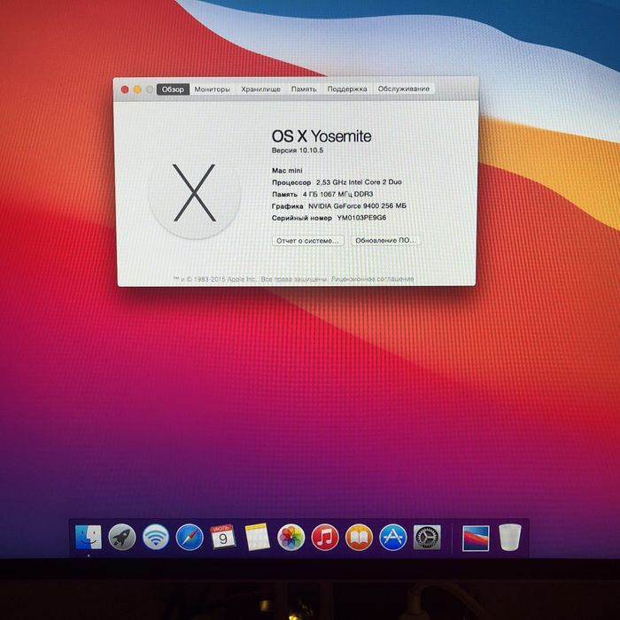Click the Версия 10.10.5 text
The height and width of the screenshot is (620, 620).
(298, 151)
